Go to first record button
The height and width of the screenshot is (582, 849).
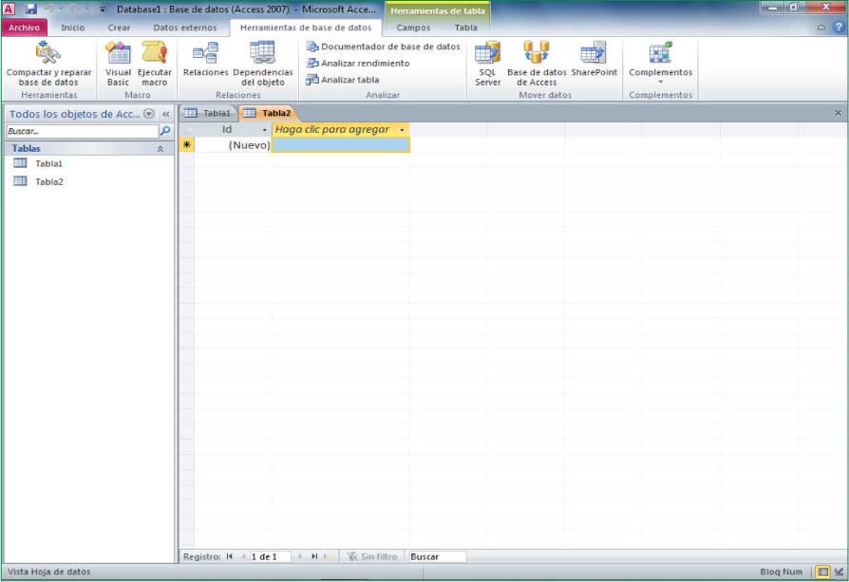click(x=230, y=556)
